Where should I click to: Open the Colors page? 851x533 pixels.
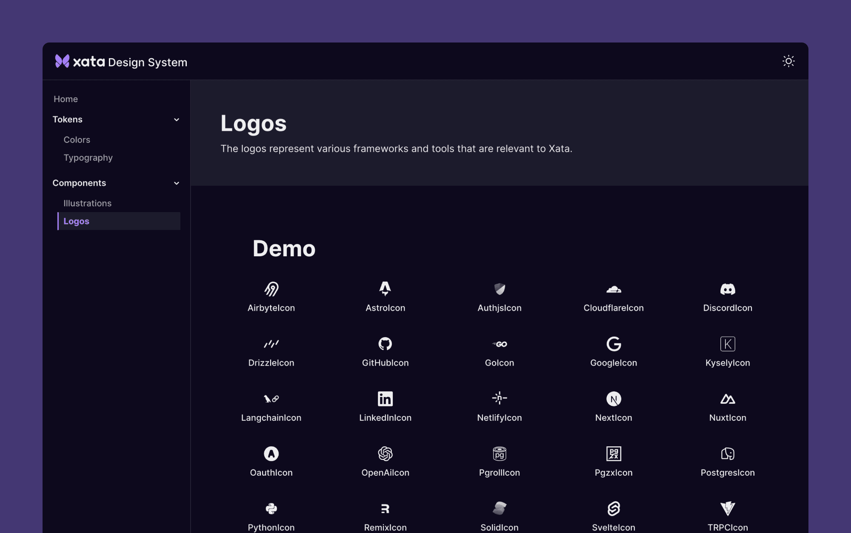[77, 139]
